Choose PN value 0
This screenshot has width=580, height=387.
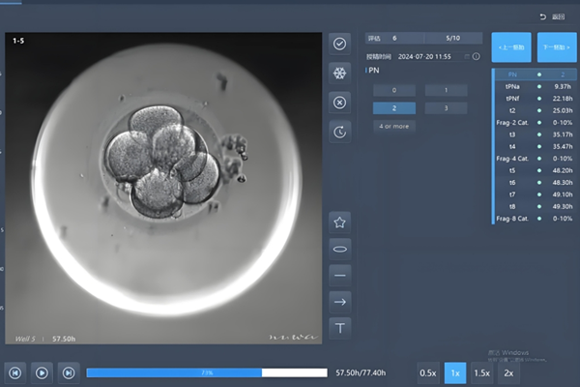[x=393, y=90]
